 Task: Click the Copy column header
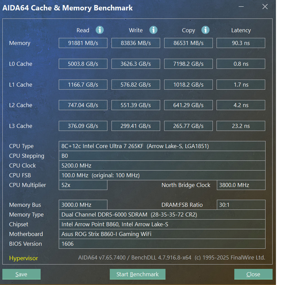188,30
